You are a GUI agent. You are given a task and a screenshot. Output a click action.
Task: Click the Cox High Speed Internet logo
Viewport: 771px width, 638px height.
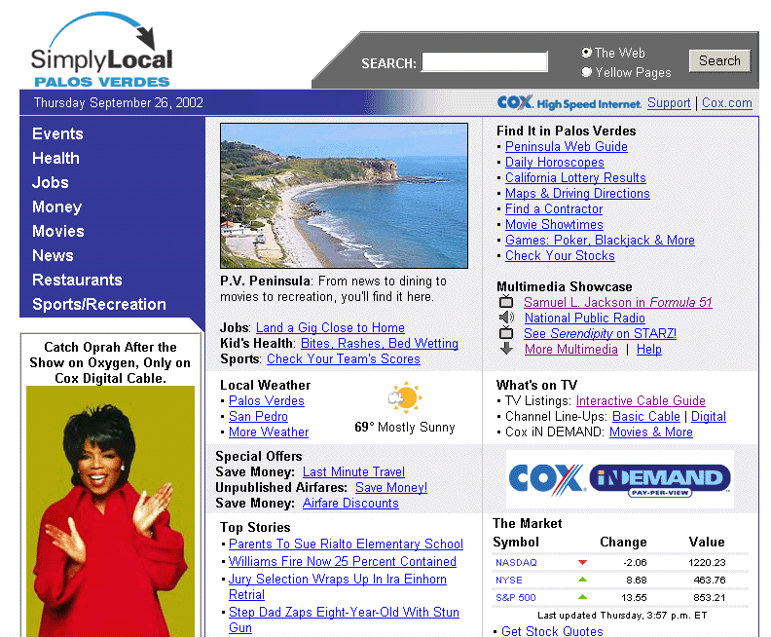pos(569,103)
